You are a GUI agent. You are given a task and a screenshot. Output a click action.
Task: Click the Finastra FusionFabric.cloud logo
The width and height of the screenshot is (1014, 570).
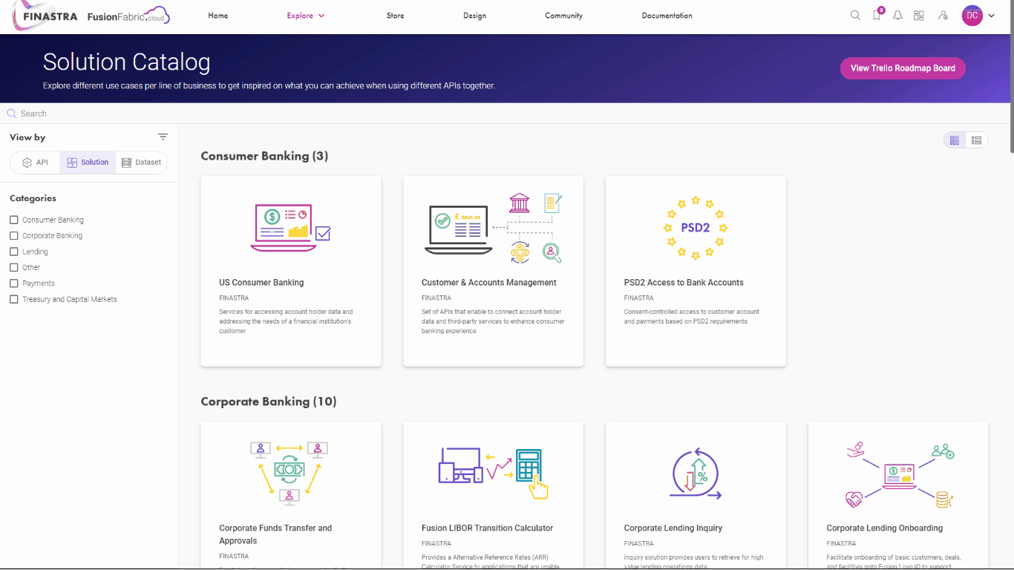click(91, 16)
